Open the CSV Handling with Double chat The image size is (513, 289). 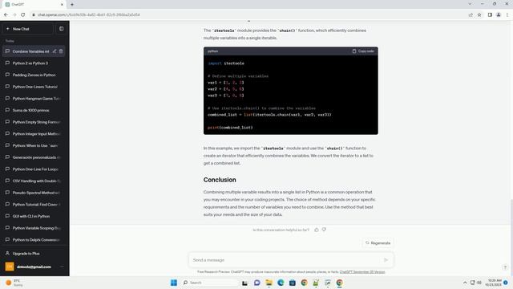(x=34, y=181)
